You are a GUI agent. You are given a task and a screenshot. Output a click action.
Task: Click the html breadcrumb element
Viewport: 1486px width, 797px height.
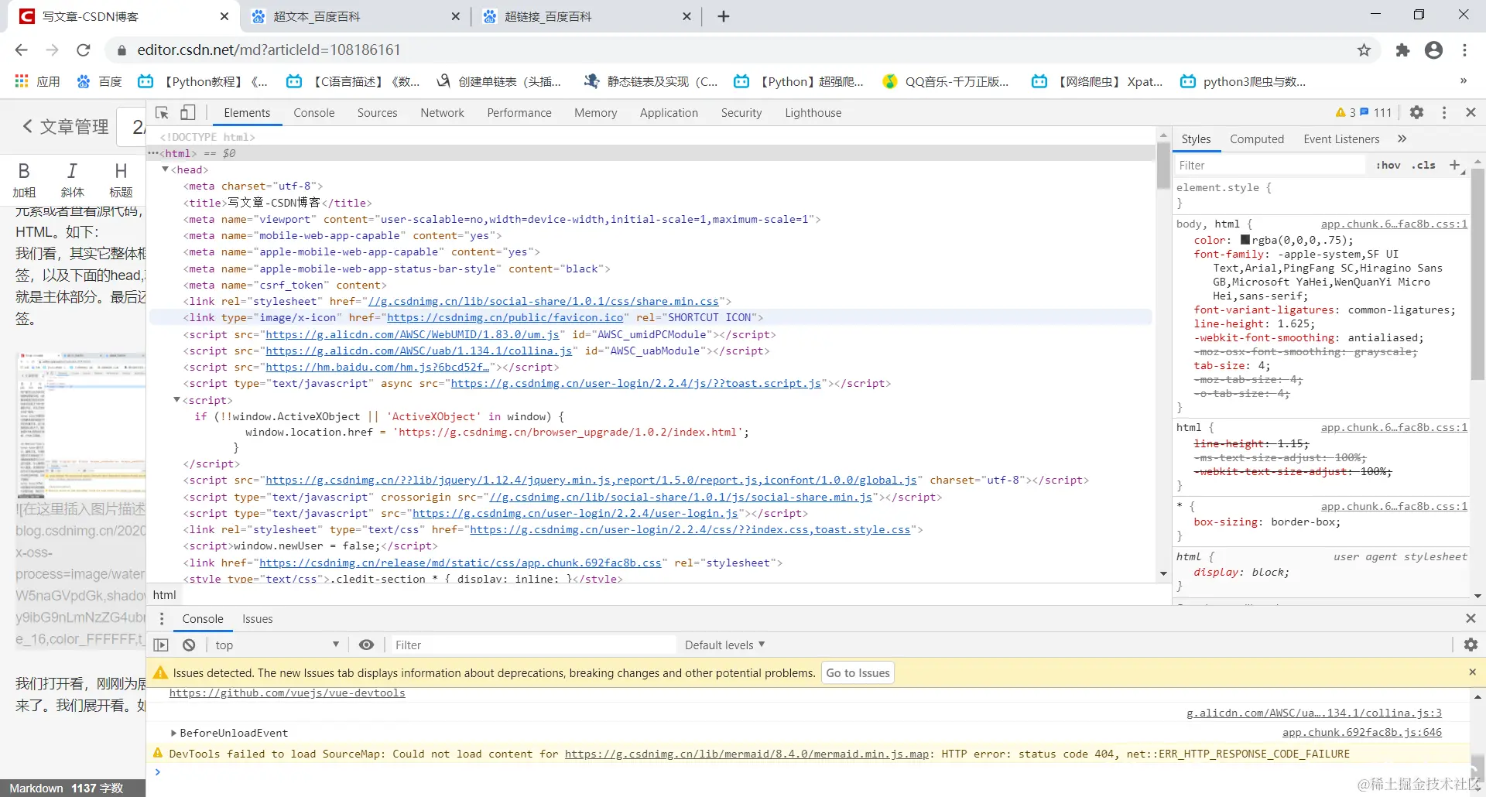(165, 594)
